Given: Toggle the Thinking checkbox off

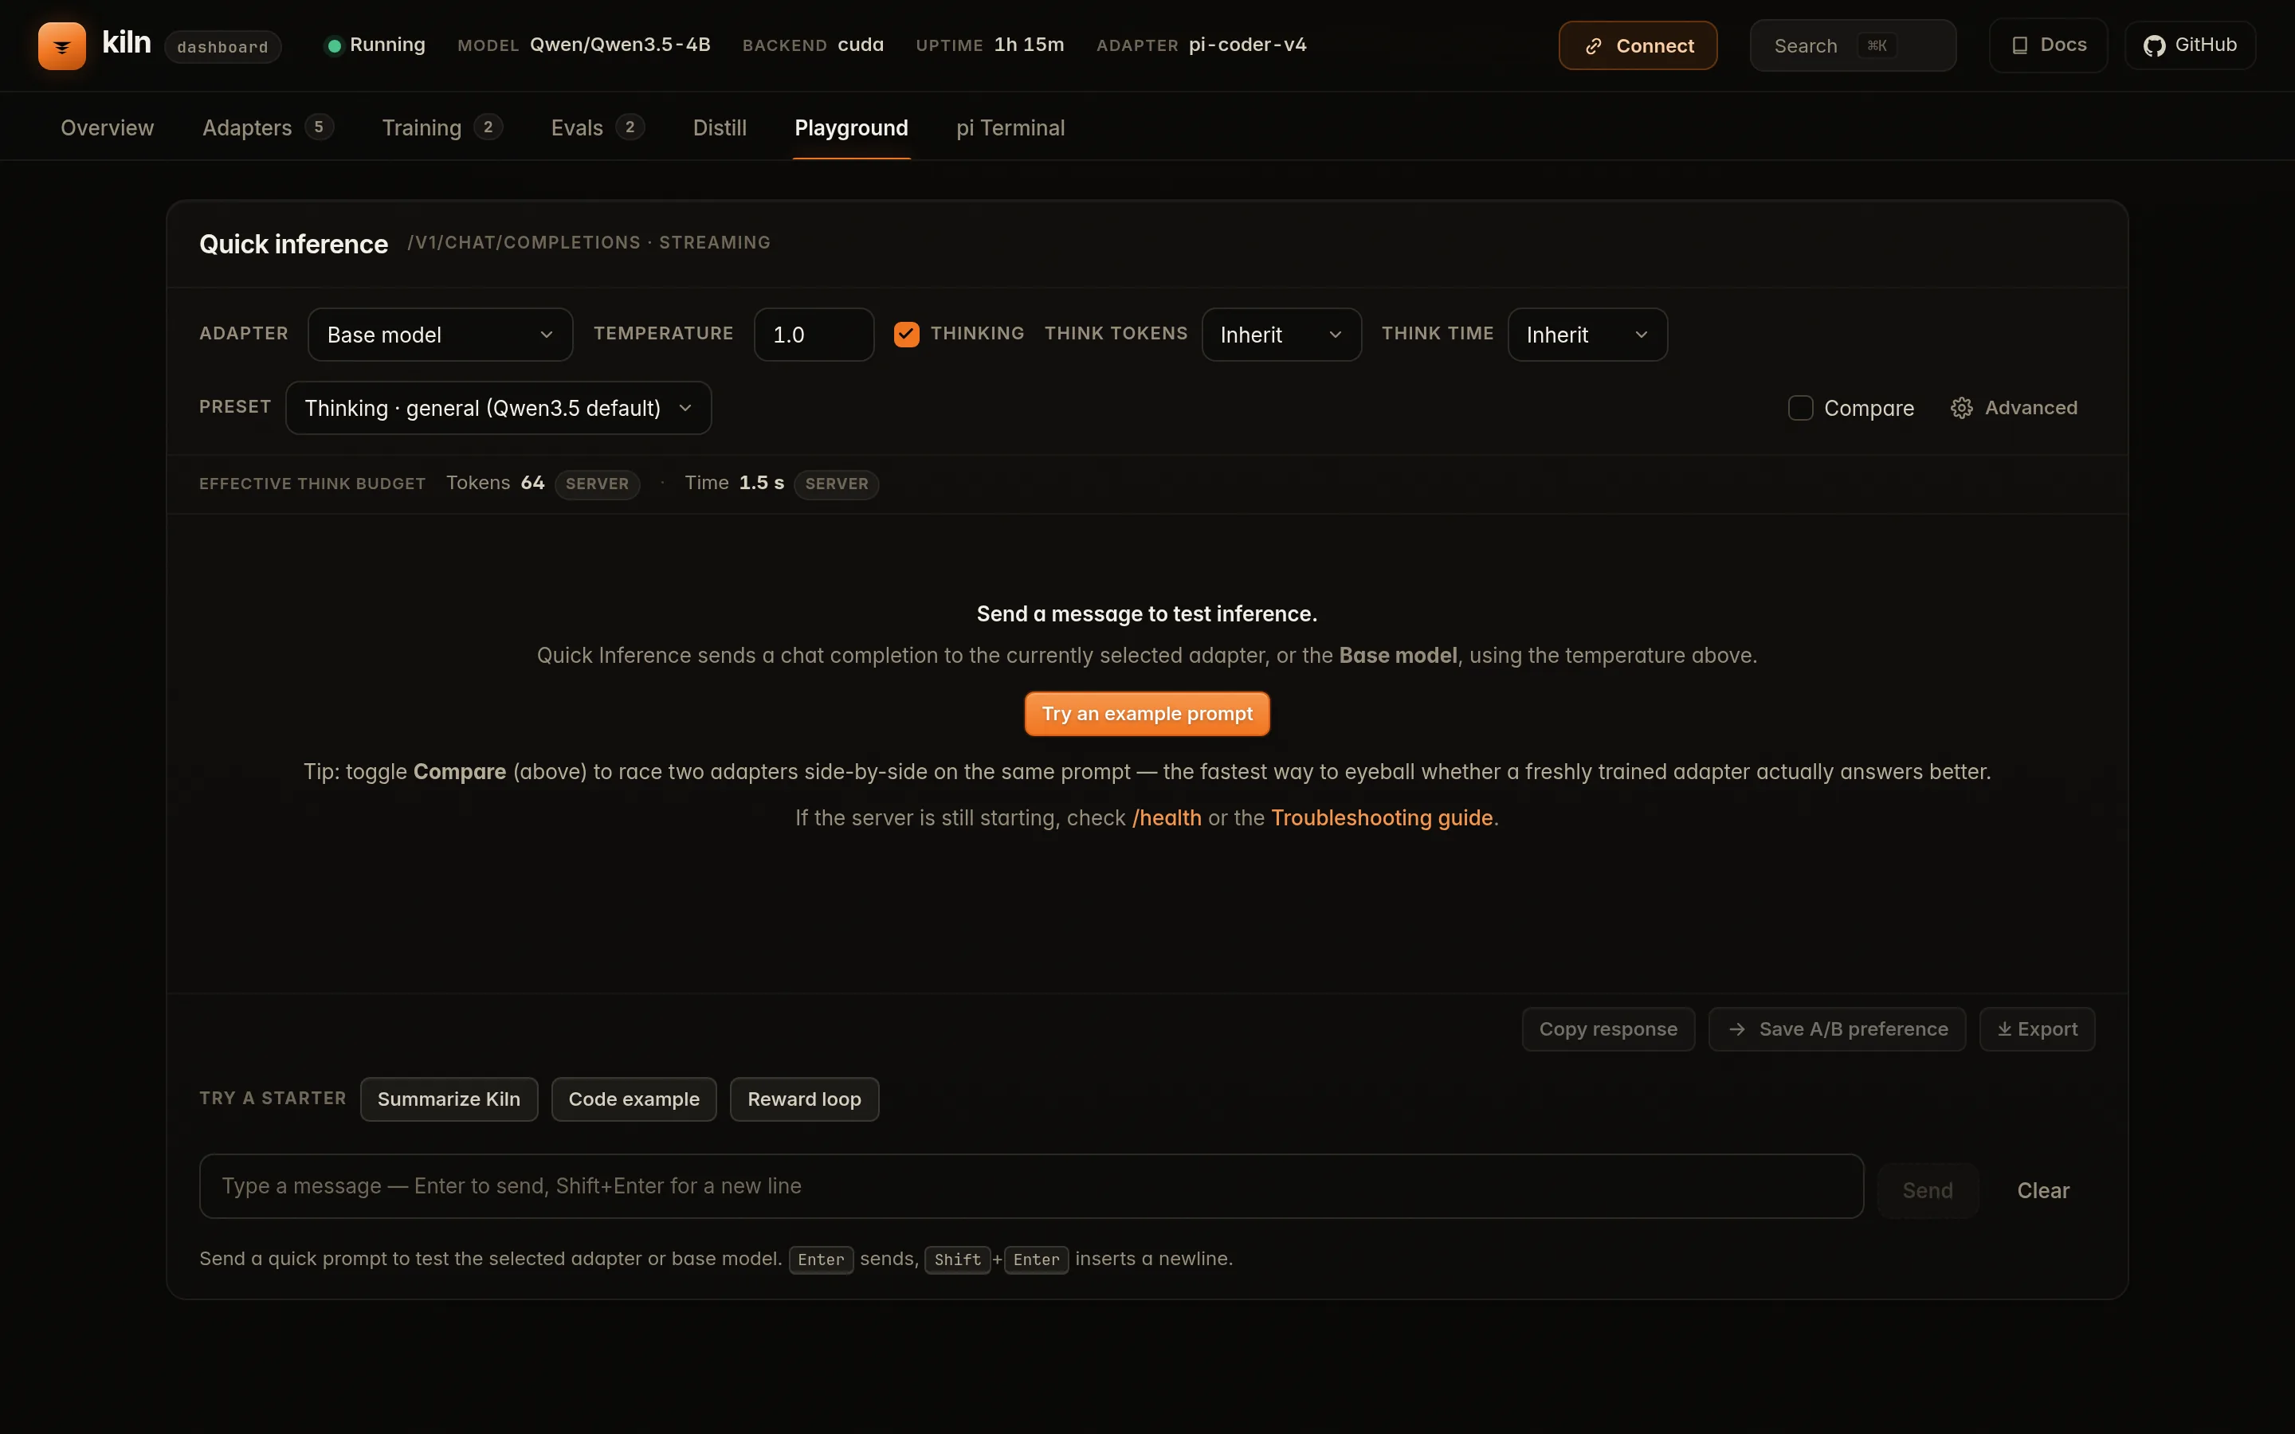Looking at the screenshot, I should tap(906, 334).
